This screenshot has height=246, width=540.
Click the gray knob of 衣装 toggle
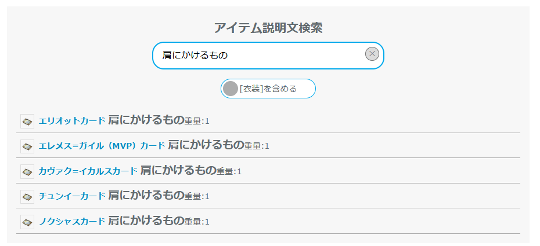(x=231, y=89)
